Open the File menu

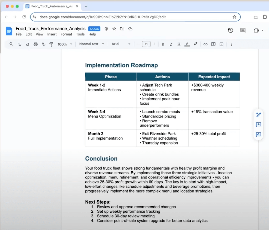[x=19, y=34]
